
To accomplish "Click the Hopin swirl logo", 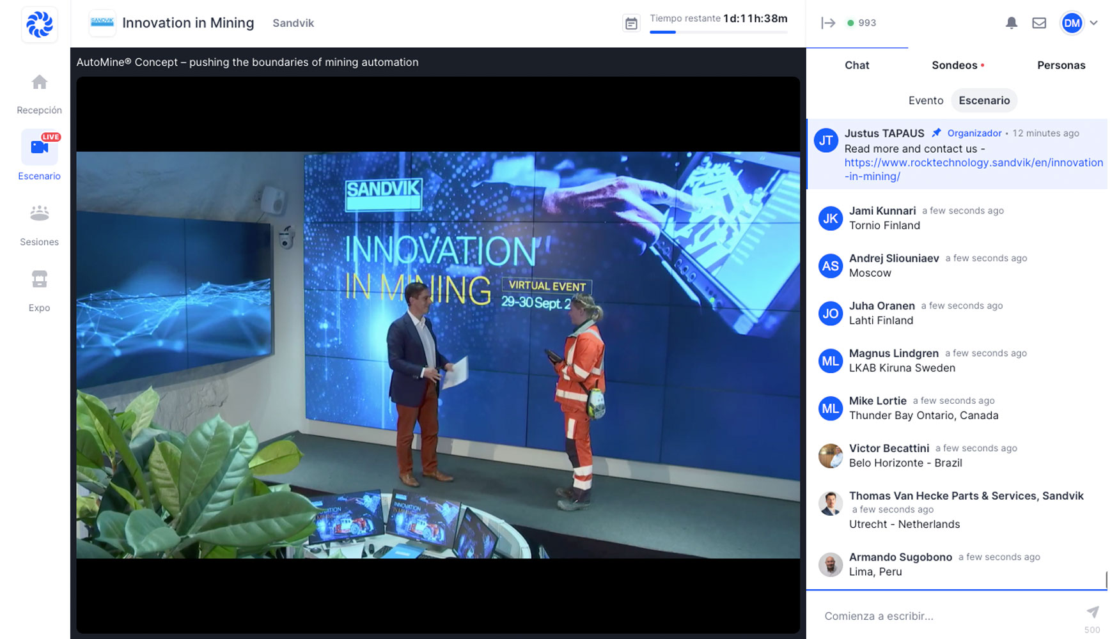I will click(x=39, y=24).
